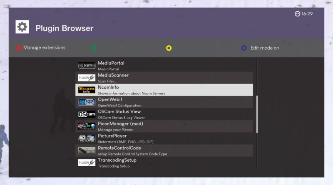Click the OpenWebif icon
This screenshot has width=333, height=185.
(x=87, y=102)
